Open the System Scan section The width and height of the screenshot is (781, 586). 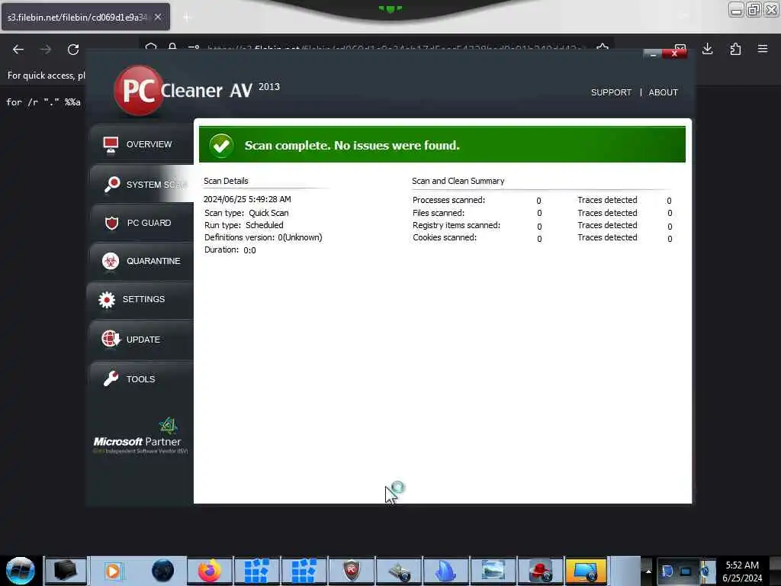tap(142, 185)
